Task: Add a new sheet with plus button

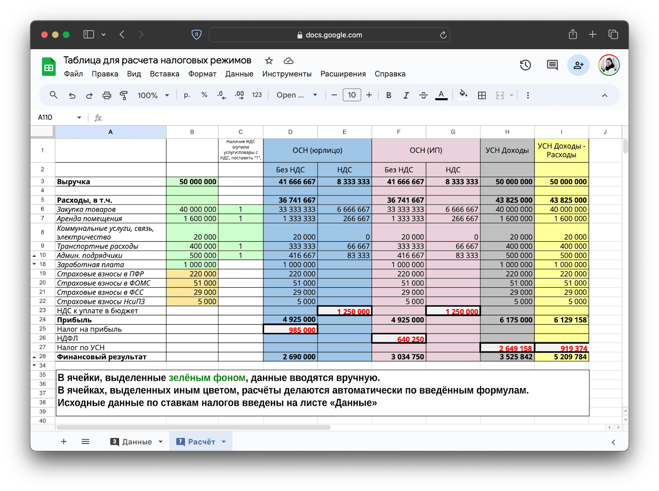Action: coord(64,442)
